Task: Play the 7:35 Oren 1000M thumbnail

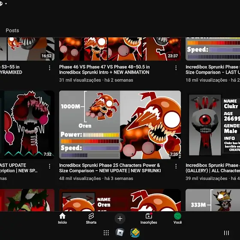Action: coord(120,125)
